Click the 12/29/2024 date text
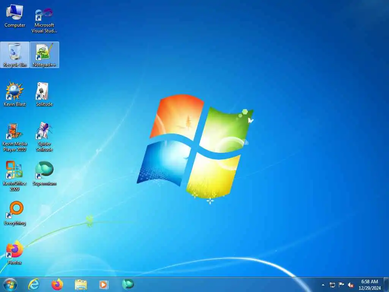 click(370, 288)
